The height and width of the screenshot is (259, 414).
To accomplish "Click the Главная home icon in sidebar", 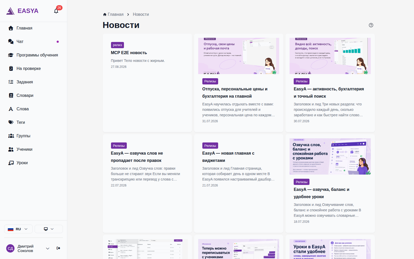I will [x=11, y=28].
